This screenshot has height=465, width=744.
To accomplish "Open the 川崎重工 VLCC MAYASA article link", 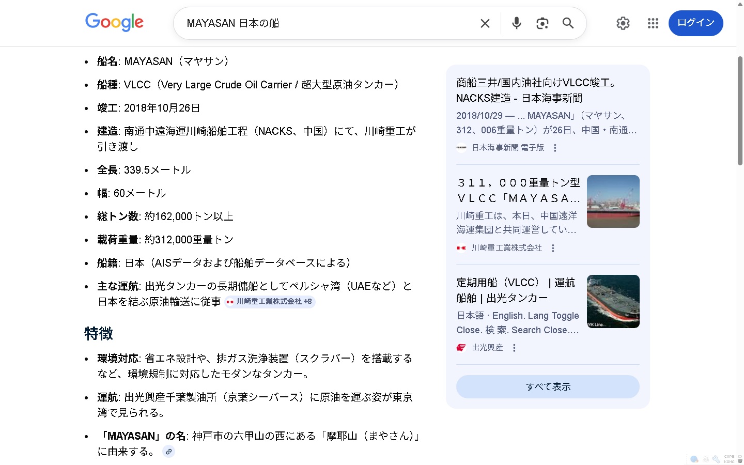I will (x=518, y=191).
